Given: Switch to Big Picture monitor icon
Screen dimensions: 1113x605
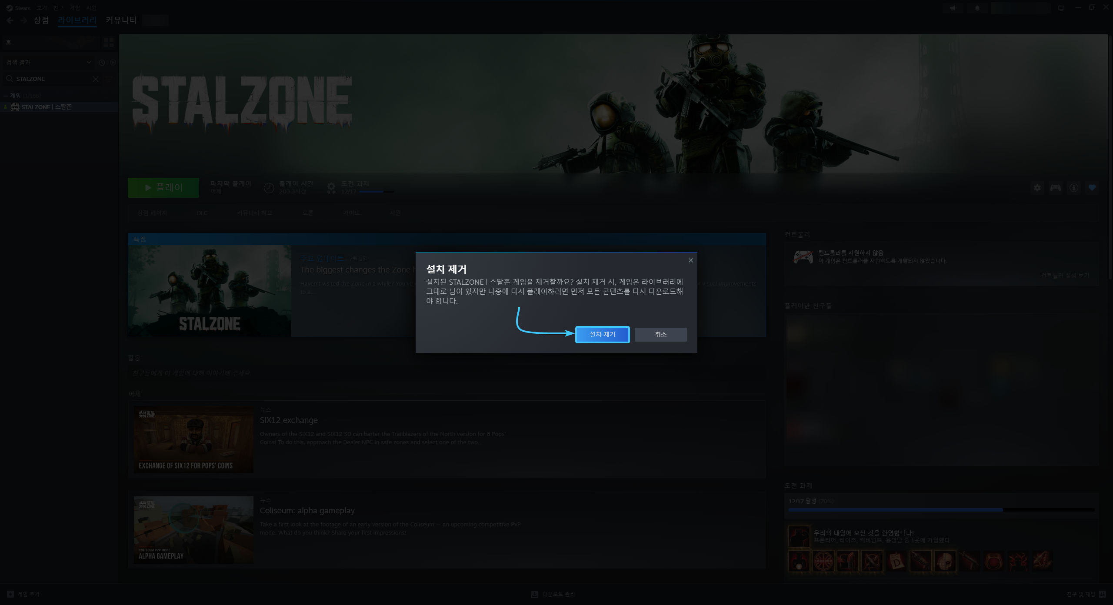Looking at the screenshot, I should 1061,8.
